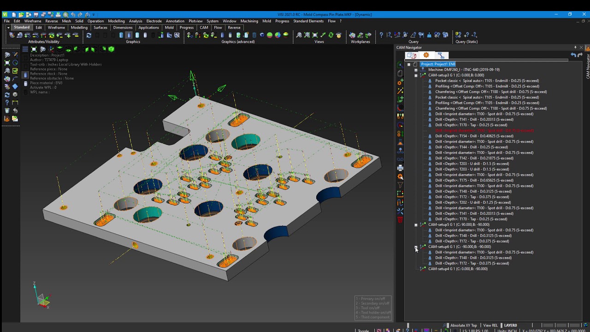Collapse the CAM-setup5 G 1 node
Screen dimensions: 590x332
[x=416, y=225]
